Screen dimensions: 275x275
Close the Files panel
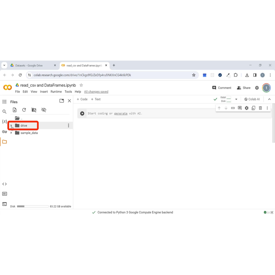[70, 101]
